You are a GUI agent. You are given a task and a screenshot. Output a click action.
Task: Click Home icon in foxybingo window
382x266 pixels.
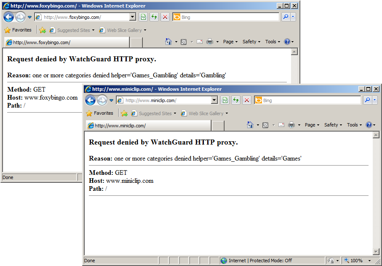[168, 42]
